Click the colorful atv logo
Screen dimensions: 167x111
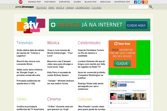(31, 25)
